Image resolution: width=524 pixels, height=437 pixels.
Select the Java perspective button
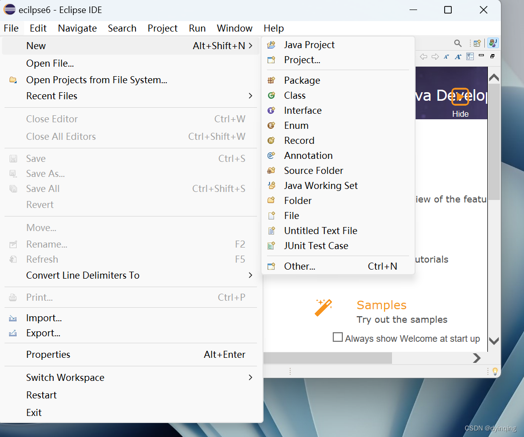[493, 43]
